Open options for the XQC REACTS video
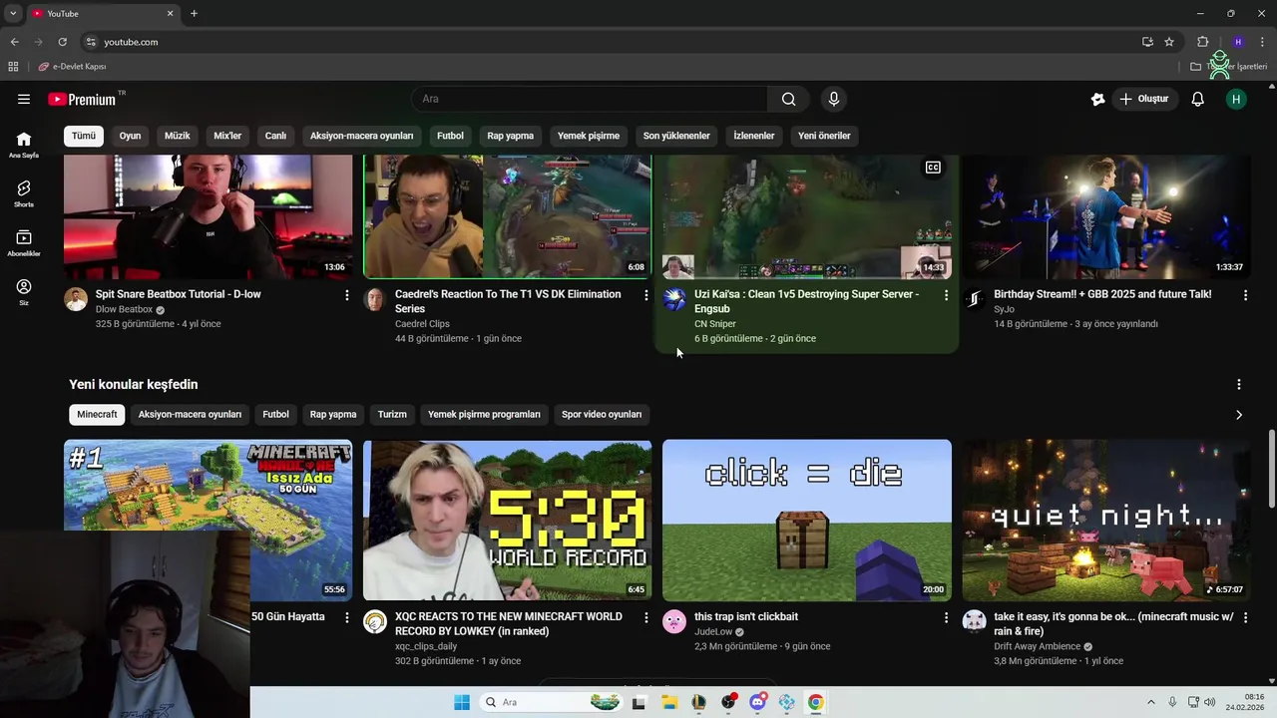The height and width of the screenshot is (718, 1277). click(646, 617)
